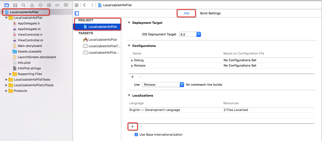Open the Report navigator speech bubble icon

(66, 5)
